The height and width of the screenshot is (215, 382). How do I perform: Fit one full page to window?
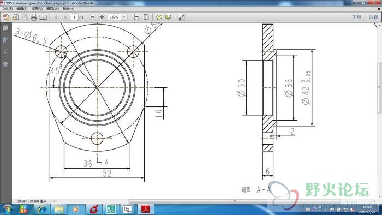click(146, 17)
